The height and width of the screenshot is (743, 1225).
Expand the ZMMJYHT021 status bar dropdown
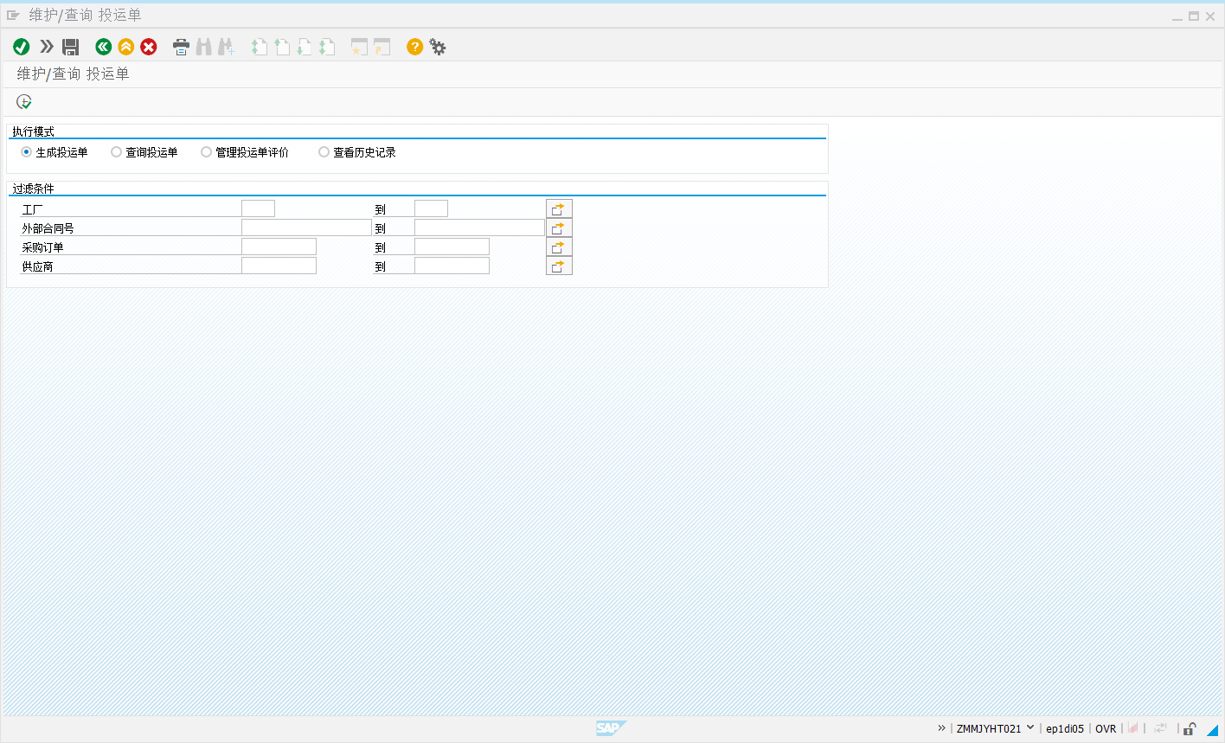1029,728
